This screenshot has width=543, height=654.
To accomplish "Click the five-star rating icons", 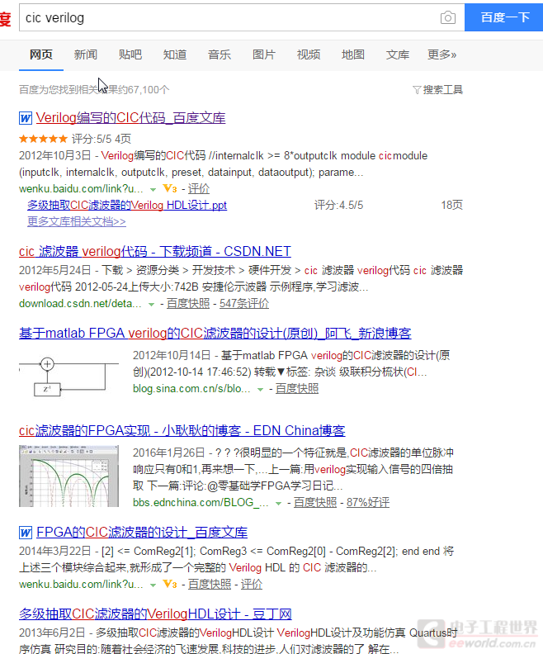I will [x=43, y=139].
